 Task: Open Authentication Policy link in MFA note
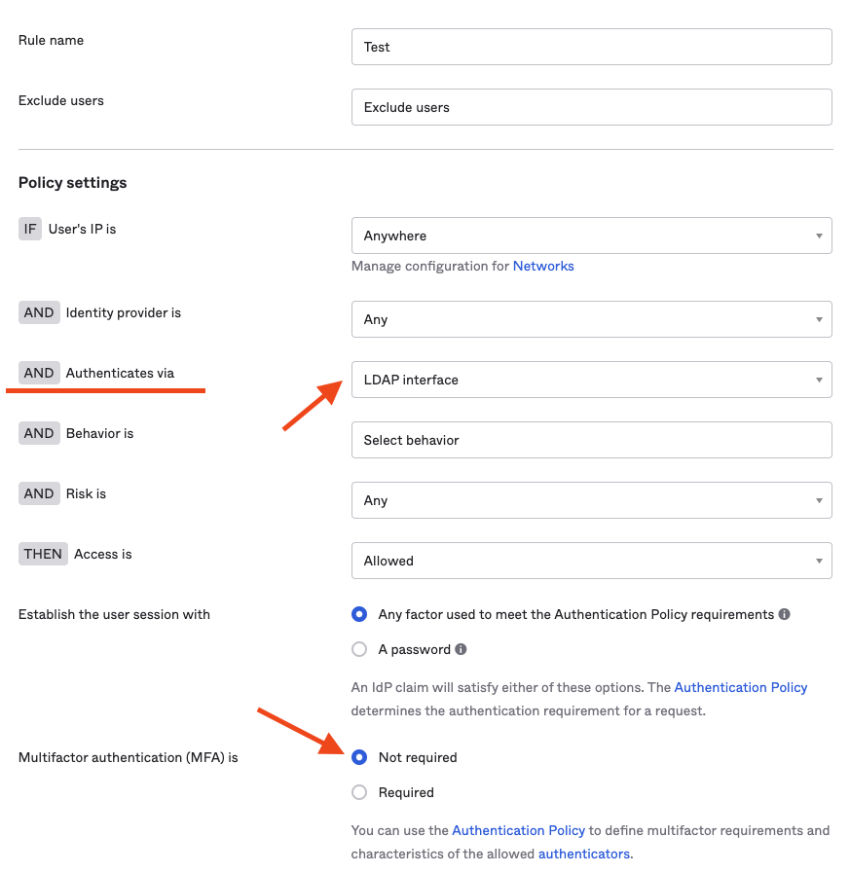[518, 830]
